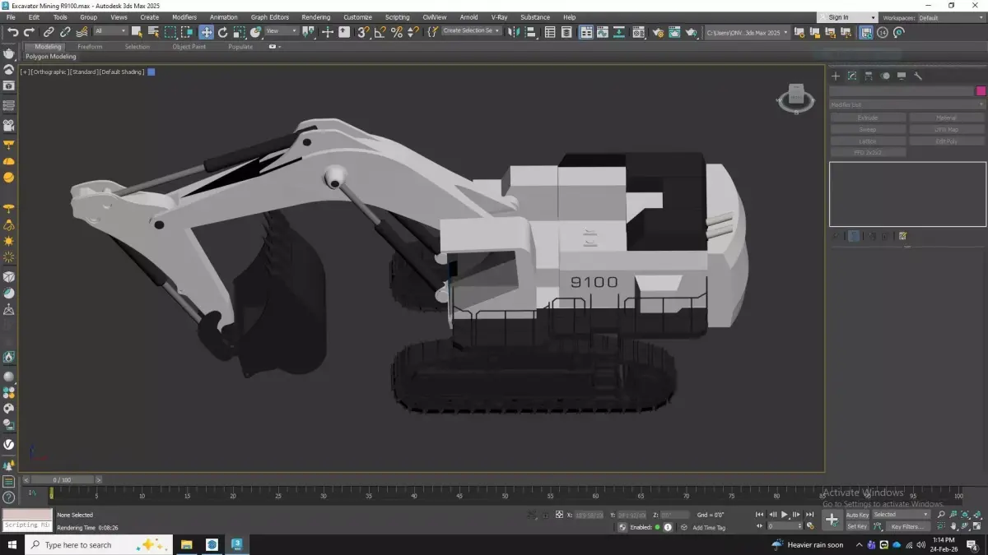Open the Modify tab in command panel
This screenshot has width=988, height=555.
click(x=852, y=76)
